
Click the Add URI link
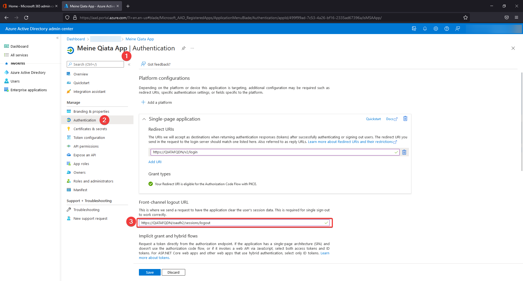[155, 161]
